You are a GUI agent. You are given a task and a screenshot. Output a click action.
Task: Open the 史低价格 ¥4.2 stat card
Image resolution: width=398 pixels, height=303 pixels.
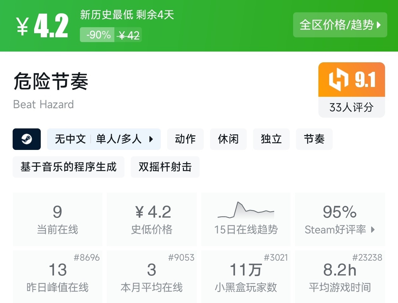tap(152, 219)
